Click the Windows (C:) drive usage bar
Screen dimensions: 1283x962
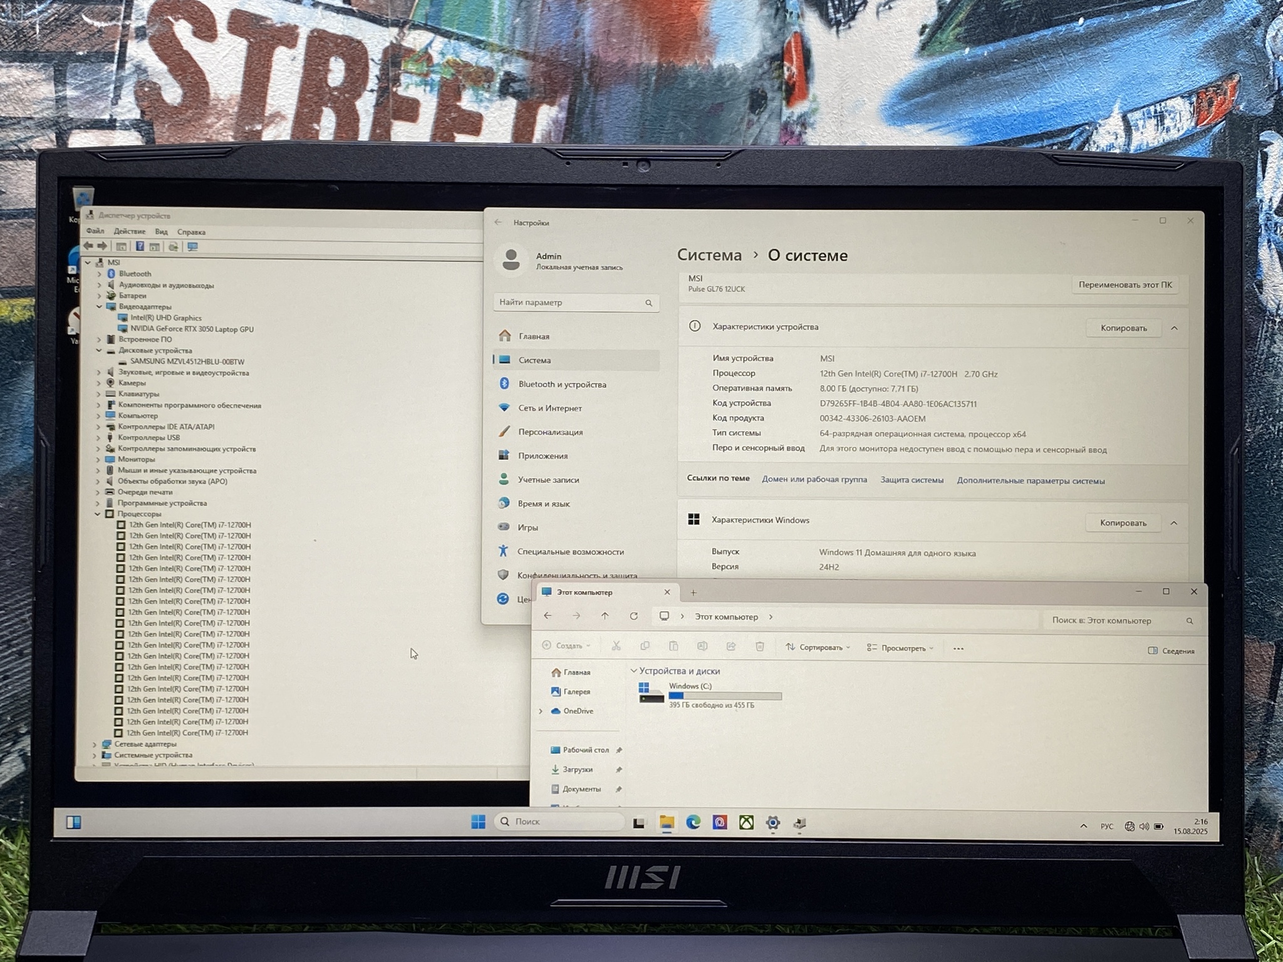coord(725,696)
